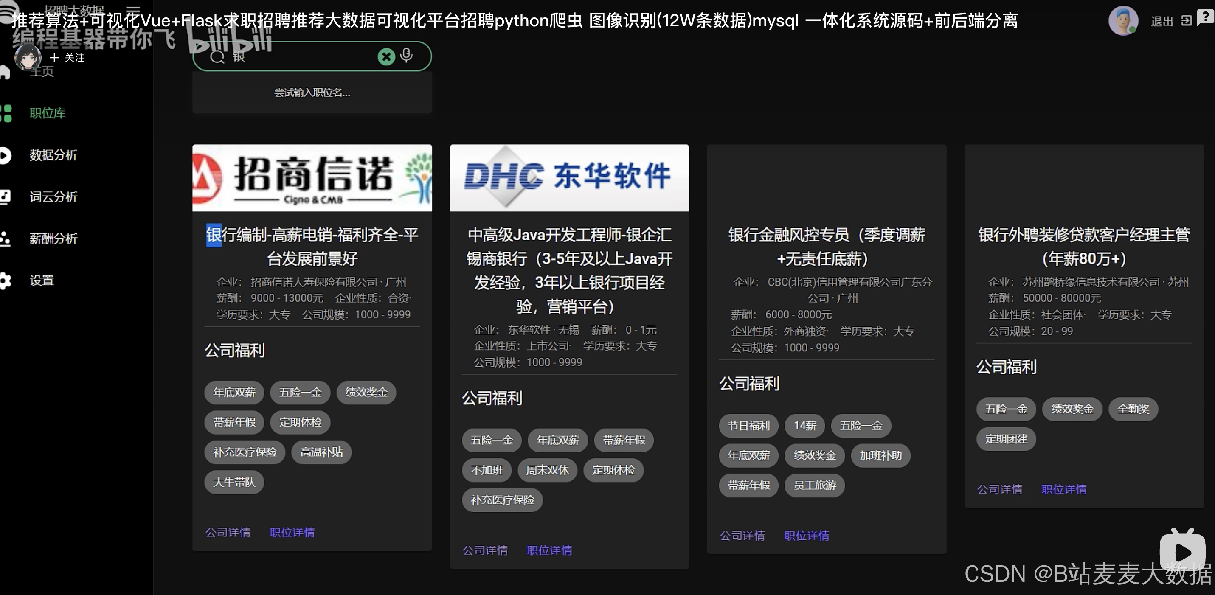The height and width of the screenshot is (595, 1215).
Task: Click the 节日福利 benefit tag
Action: click(x=748, y=426)
